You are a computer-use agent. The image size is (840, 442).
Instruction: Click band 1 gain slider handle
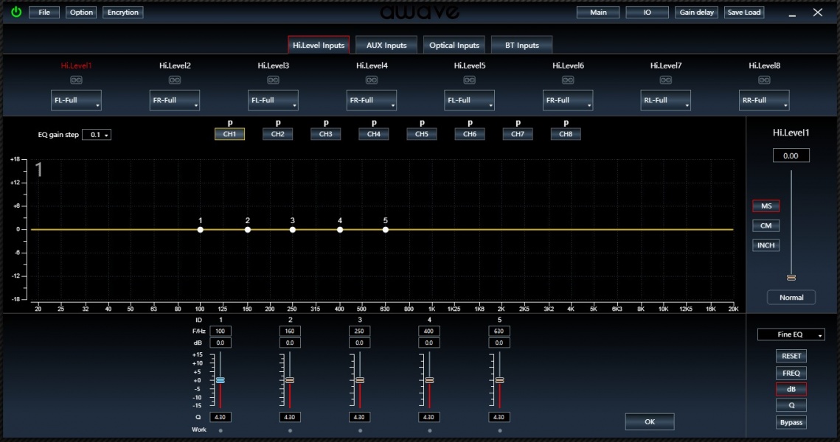click(221, 380)
